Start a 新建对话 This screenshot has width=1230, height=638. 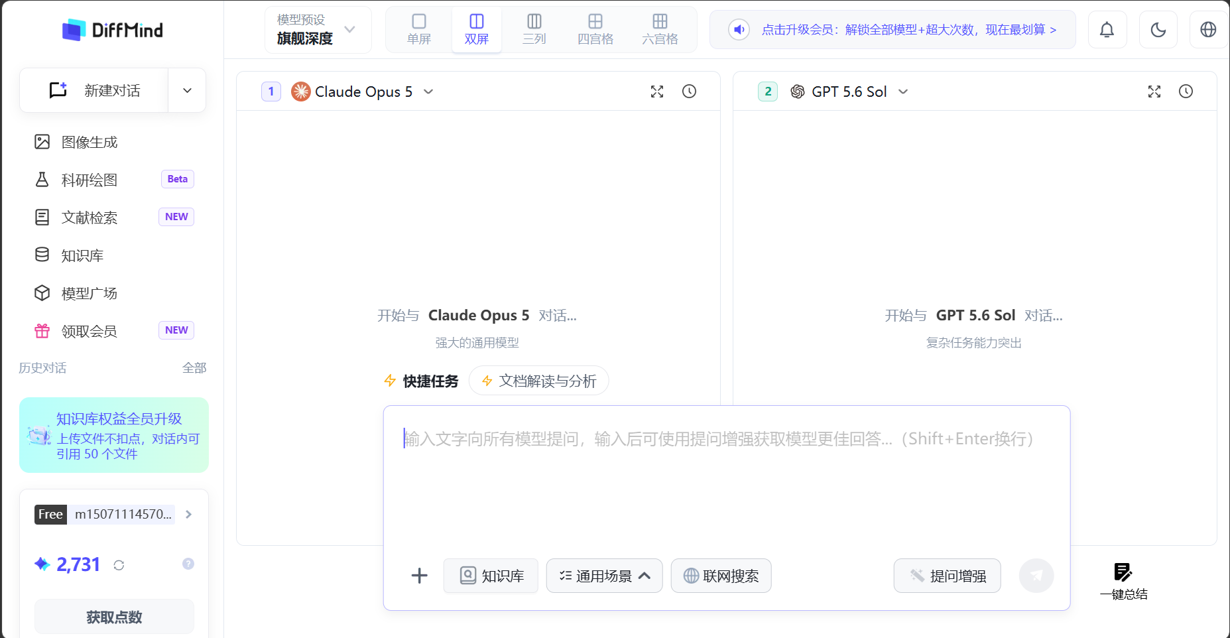94,90
